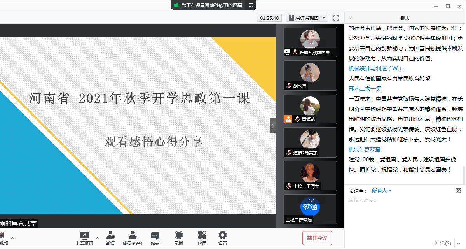
Task: Click the image send icon in chat
Action: pyautogui.click(x=458, y=191)
